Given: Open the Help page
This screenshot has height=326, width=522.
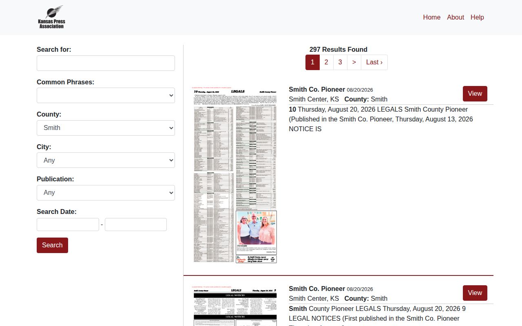Looking at the screenshot, I should (x=477, y=17).
